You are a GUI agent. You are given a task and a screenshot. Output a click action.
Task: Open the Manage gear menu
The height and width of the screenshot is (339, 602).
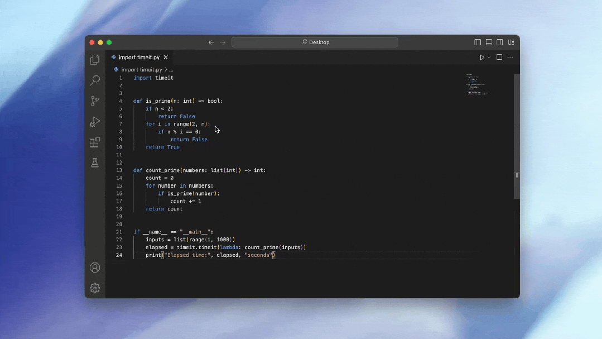(x=95, y=288)
